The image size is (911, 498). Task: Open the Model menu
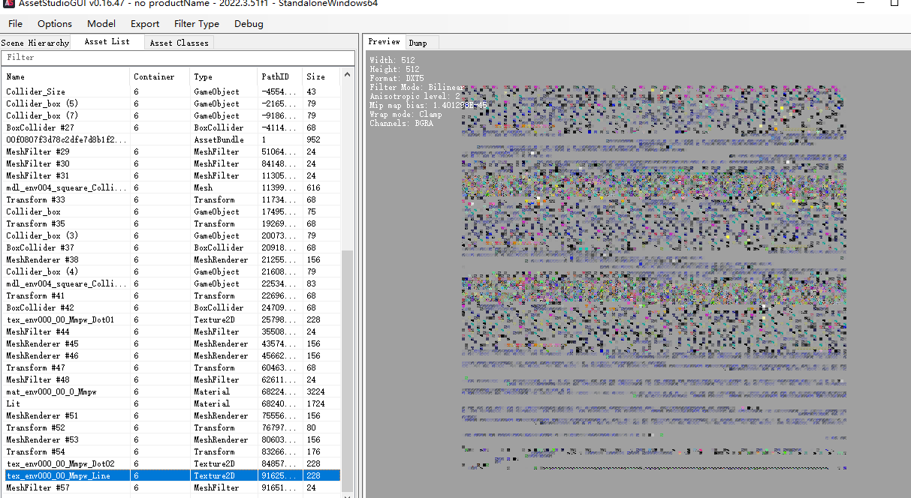(101, 24)
